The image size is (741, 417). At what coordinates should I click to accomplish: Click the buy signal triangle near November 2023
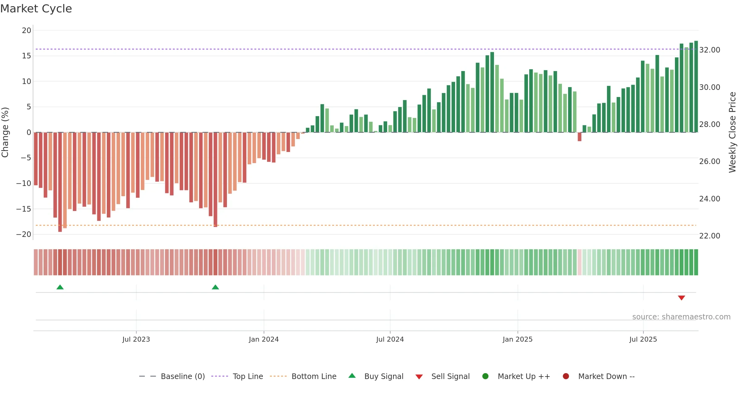tap(216, 287)
